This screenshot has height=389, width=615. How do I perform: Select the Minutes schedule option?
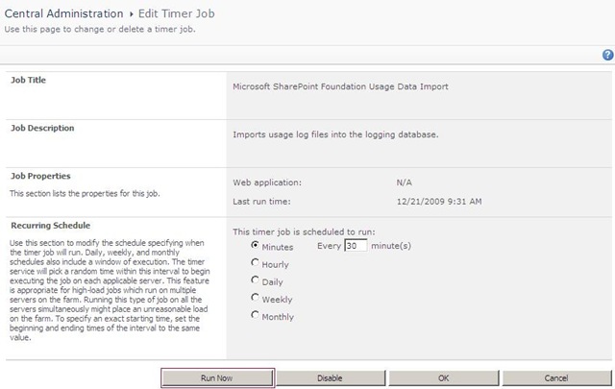tap(255, 245)
